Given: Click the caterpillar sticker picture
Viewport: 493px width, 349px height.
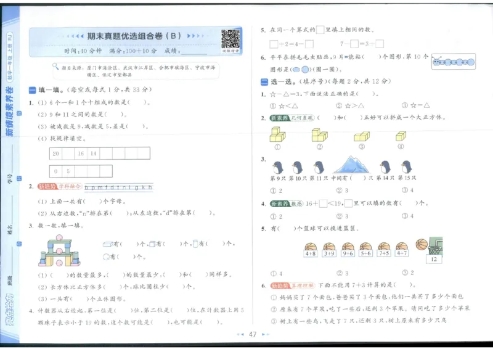Looking at the screenshot, I should click(454, 62).
